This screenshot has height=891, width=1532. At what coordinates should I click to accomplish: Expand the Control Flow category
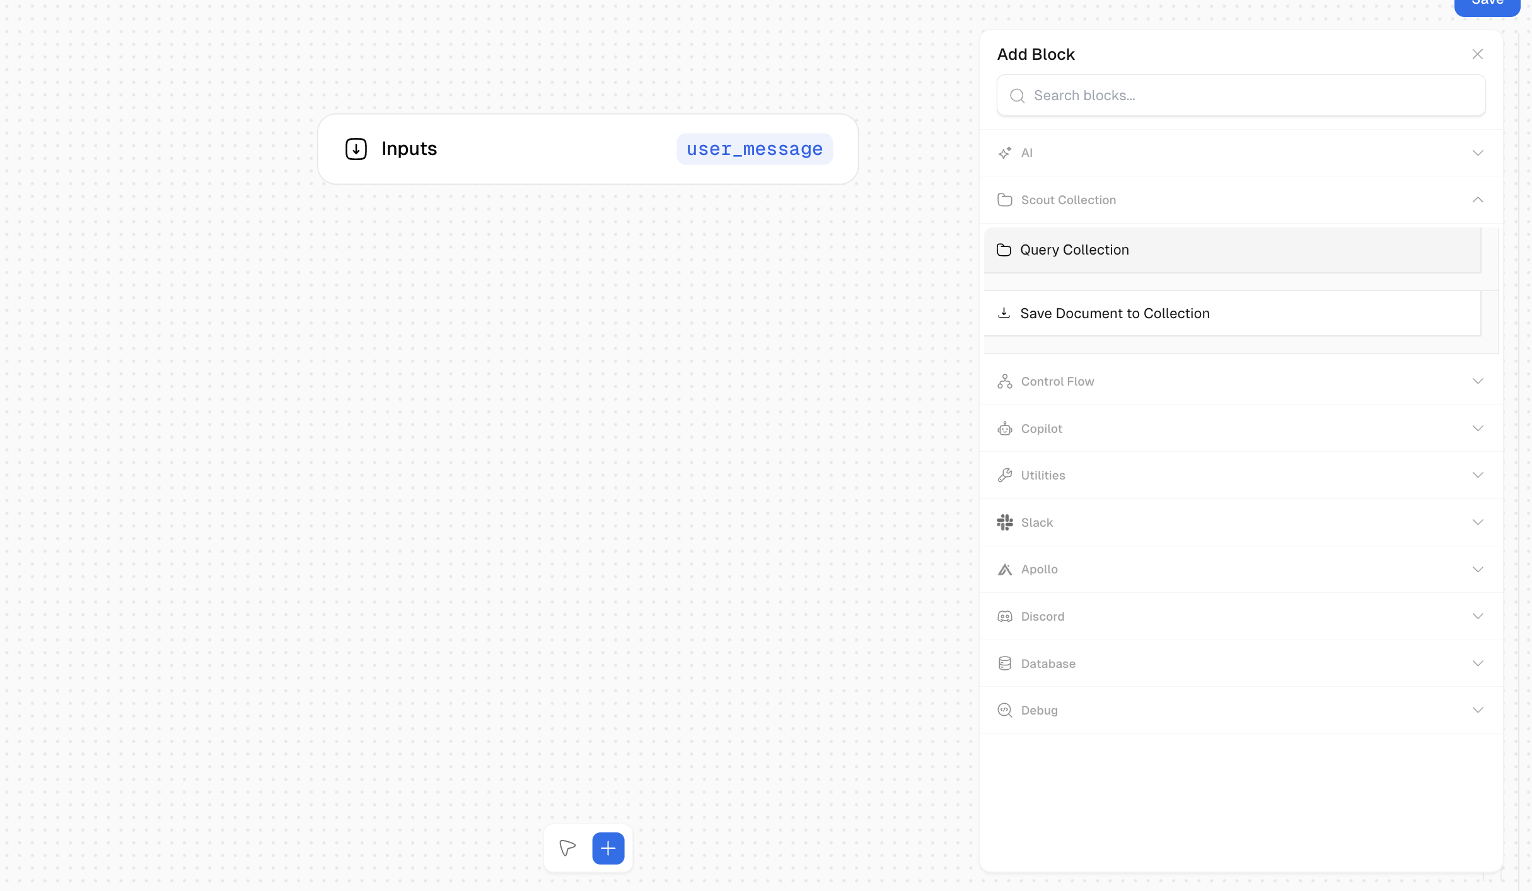click(1477, 381)
